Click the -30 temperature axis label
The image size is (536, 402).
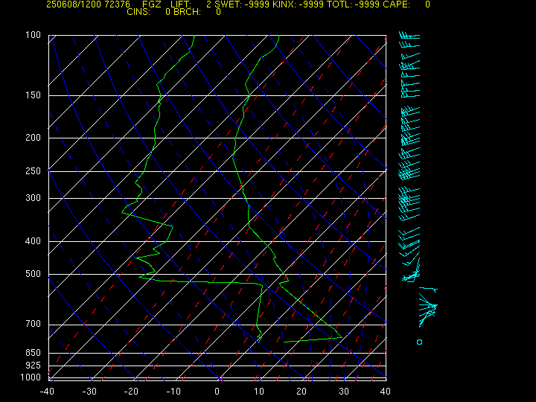(89, 392)
